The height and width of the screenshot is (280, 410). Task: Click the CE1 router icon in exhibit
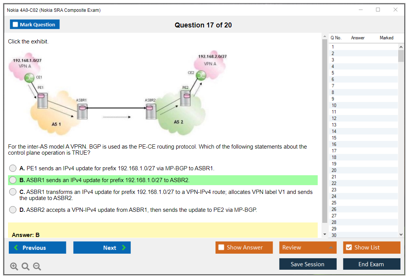[29, 78]
